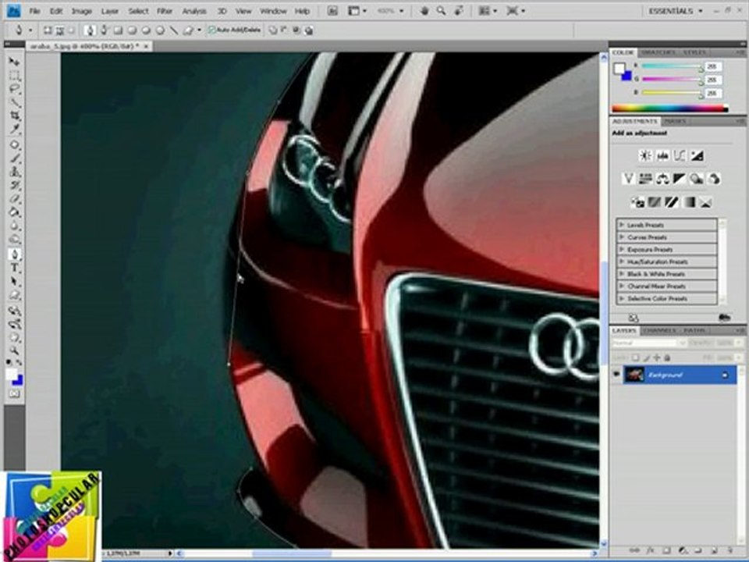Pick a color from the spectrum ramp

coord(669,108)
